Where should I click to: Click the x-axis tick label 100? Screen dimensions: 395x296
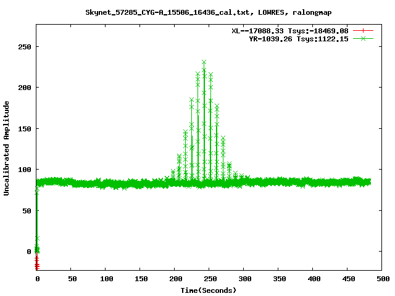(107, 279)
